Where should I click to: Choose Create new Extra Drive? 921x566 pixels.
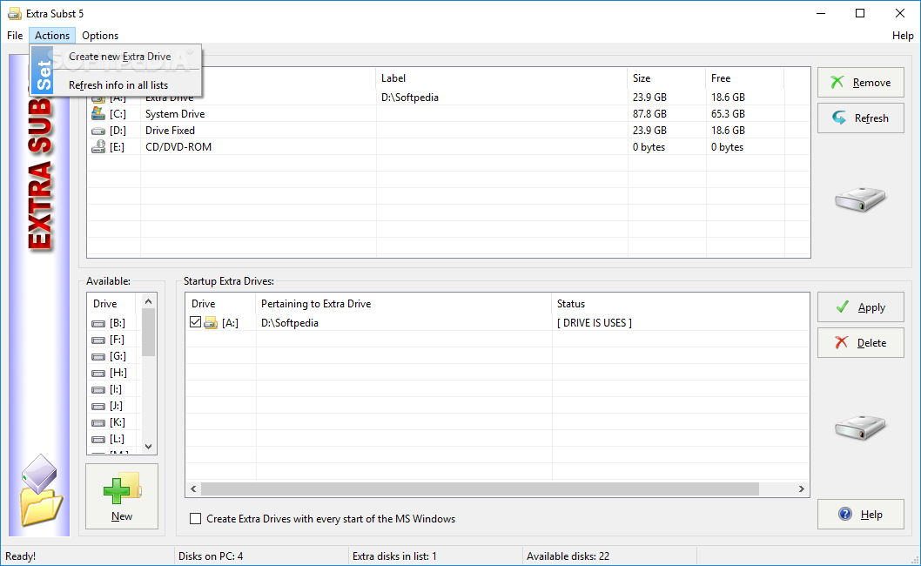click(x=120, y=57)
